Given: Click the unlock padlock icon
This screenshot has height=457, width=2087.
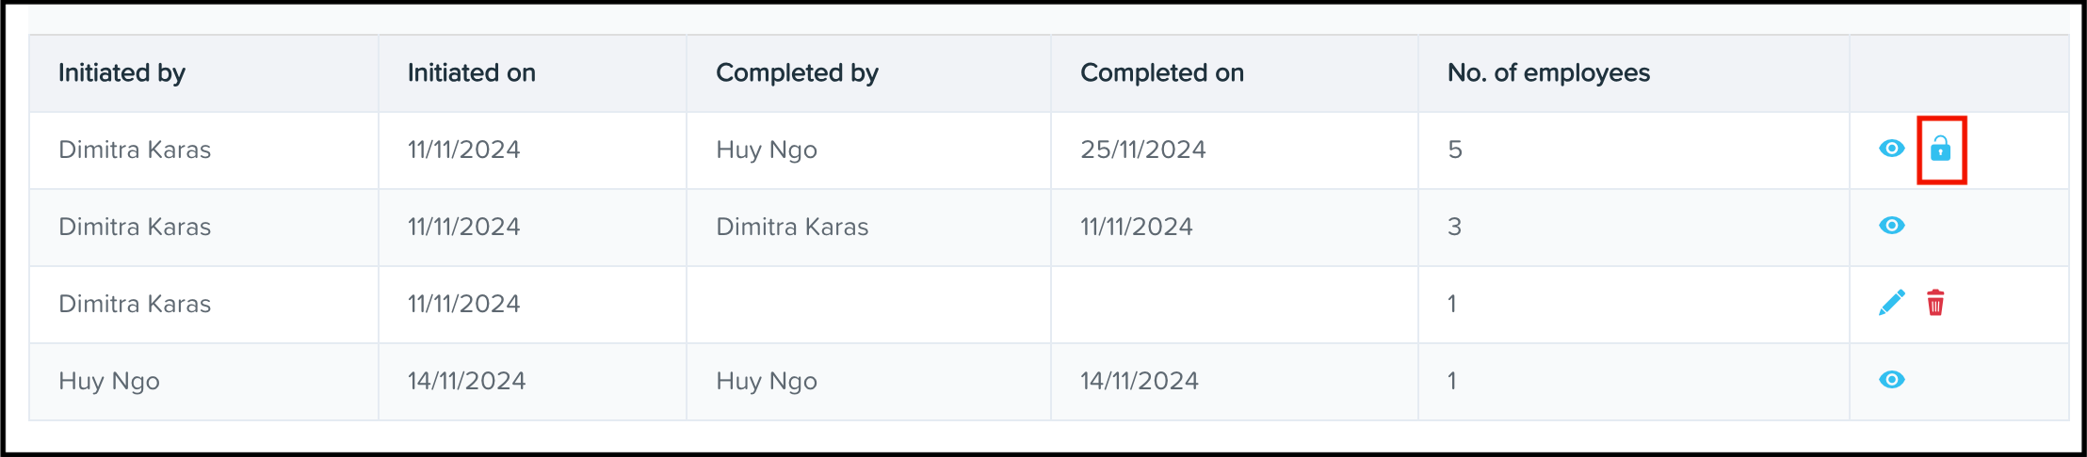Looking at the screenshot, I should pyautogui.click(x=1940, y=149).
